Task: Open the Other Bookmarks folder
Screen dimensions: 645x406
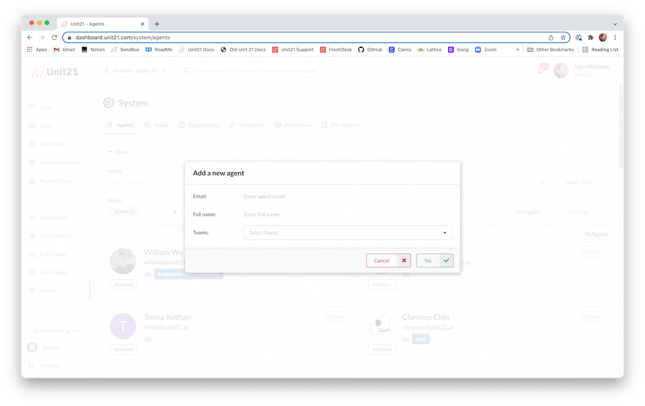Action: tap(551, 49)
